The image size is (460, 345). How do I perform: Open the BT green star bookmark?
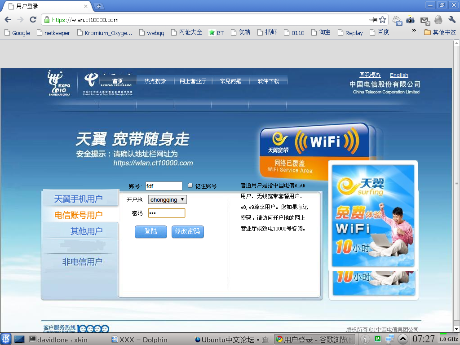216,32
